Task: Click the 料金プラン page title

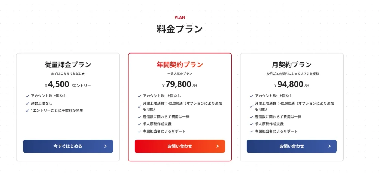Action: point(179,29)
